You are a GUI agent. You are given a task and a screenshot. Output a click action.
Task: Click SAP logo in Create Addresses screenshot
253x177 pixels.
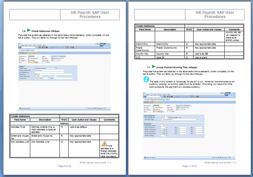tap(102, 45)
